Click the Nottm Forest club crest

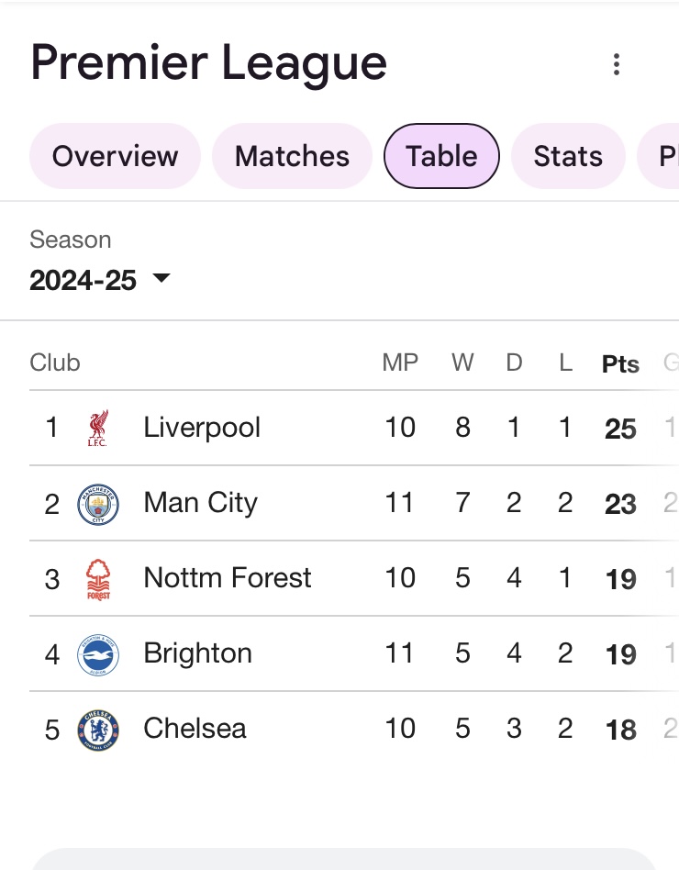98,579
